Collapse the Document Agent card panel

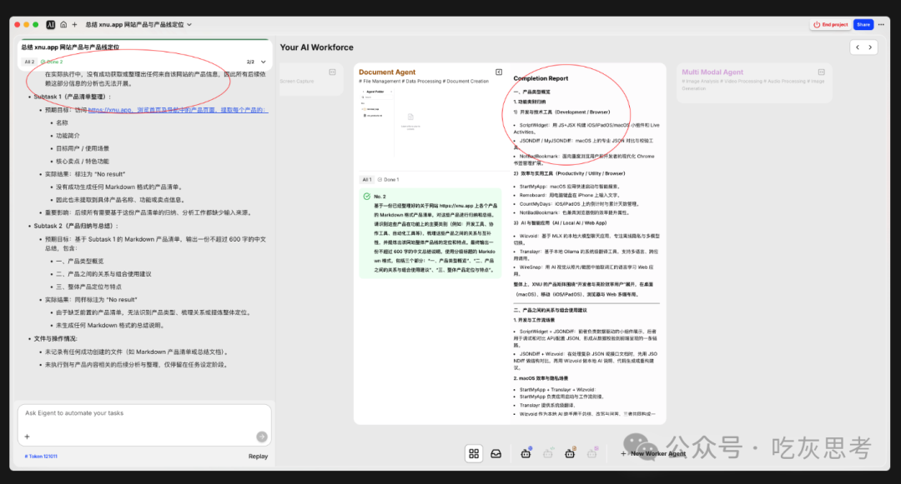[x=499, y=72]
